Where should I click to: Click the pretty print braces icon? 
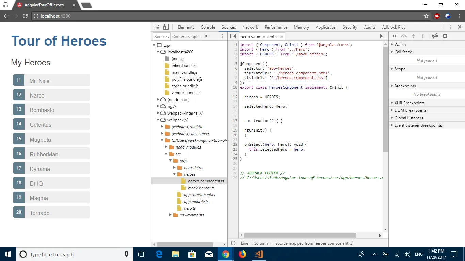coord(233,243)
